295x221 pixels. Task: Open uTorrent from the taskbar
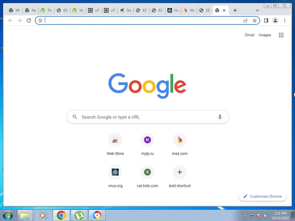(79, 215)
